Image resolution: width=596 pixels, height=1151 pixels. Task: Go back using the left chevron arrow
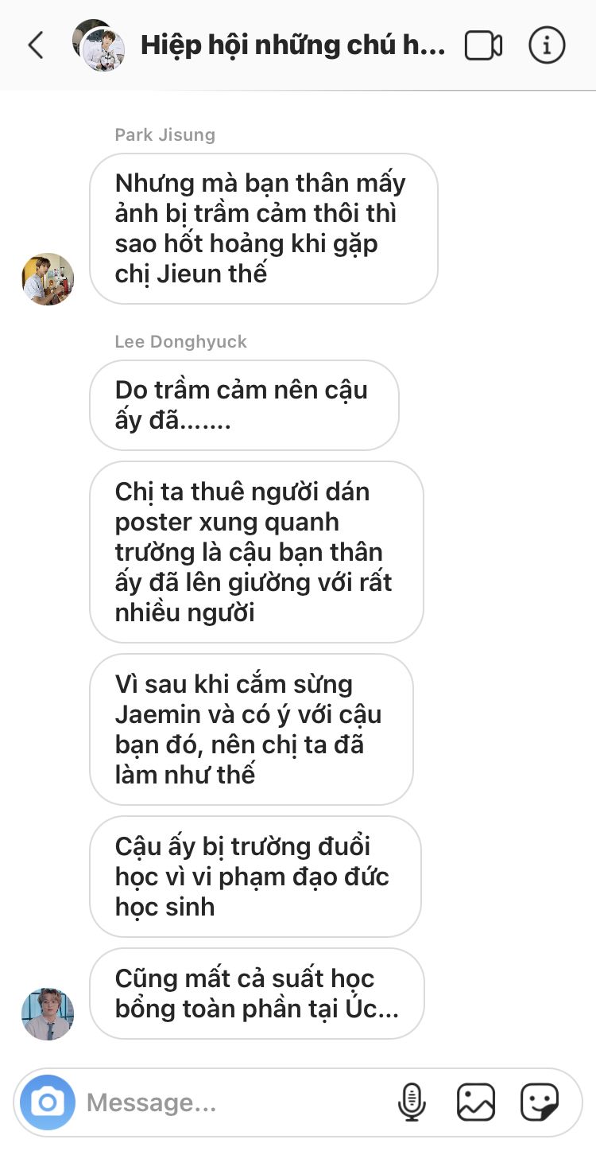[36, 45]
